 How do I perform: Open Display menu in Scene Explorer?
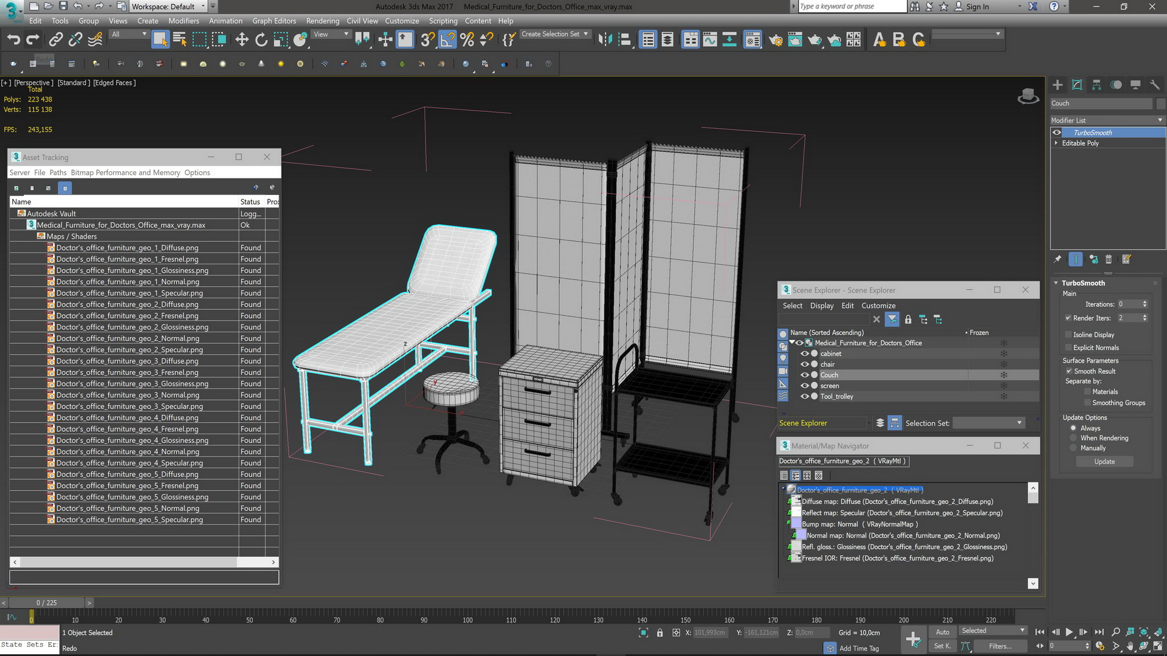pos(822,306)
